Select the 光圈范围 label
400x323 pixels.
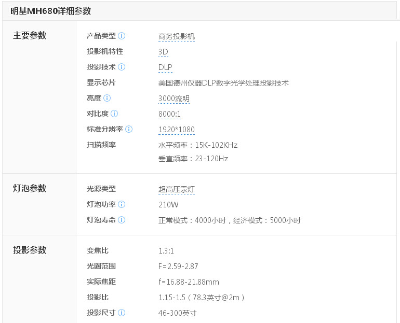101,266
